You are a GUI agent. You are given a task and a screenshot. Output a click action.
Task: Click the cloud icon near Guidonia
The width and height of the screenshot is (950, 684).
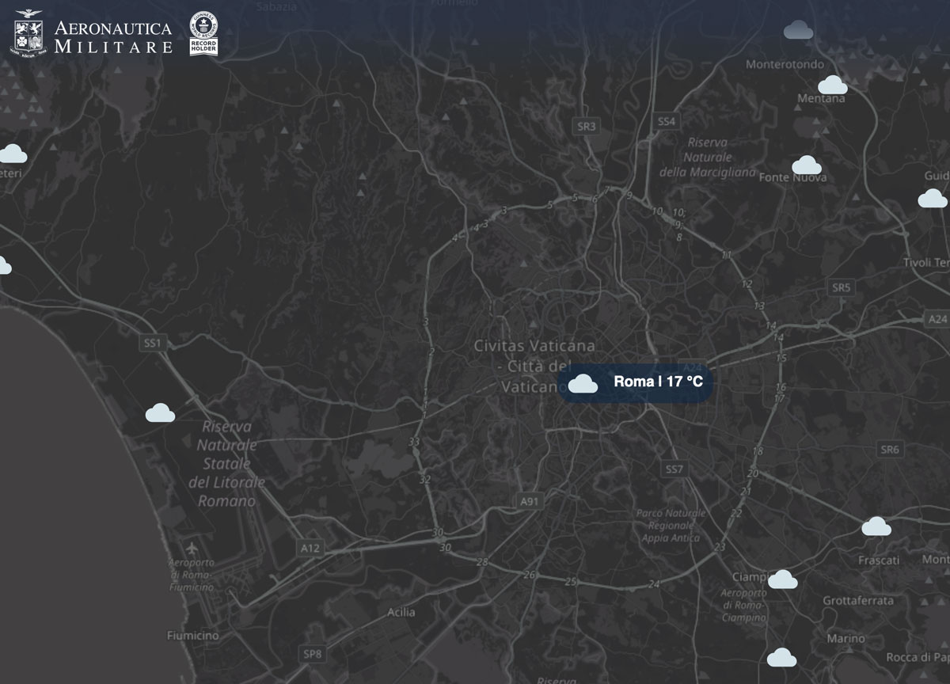(x=933, y=199)
